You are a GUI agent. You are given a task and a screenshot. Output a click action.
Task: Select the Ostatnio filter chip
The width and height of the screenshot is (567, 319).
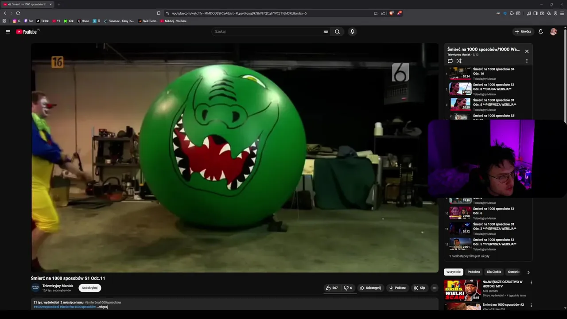(x=513, y=272)
